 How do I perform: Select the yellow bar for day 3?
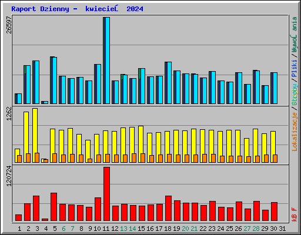pyautogui.click(x=35, y=135)
